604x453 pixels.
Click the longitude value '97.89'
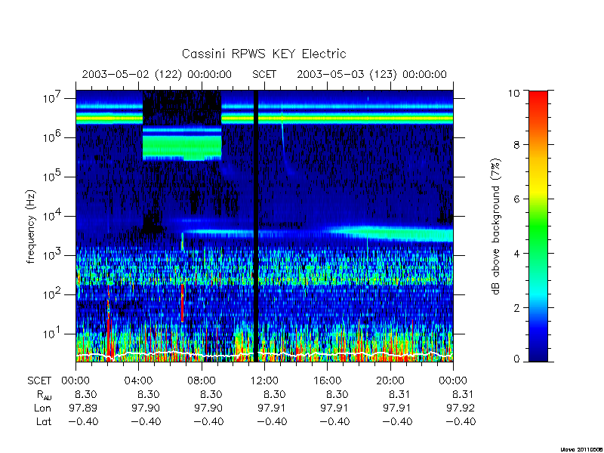[83, 408]
